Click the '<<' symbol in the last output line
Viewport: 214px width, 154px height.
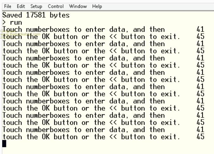click(x=113, y=137)
